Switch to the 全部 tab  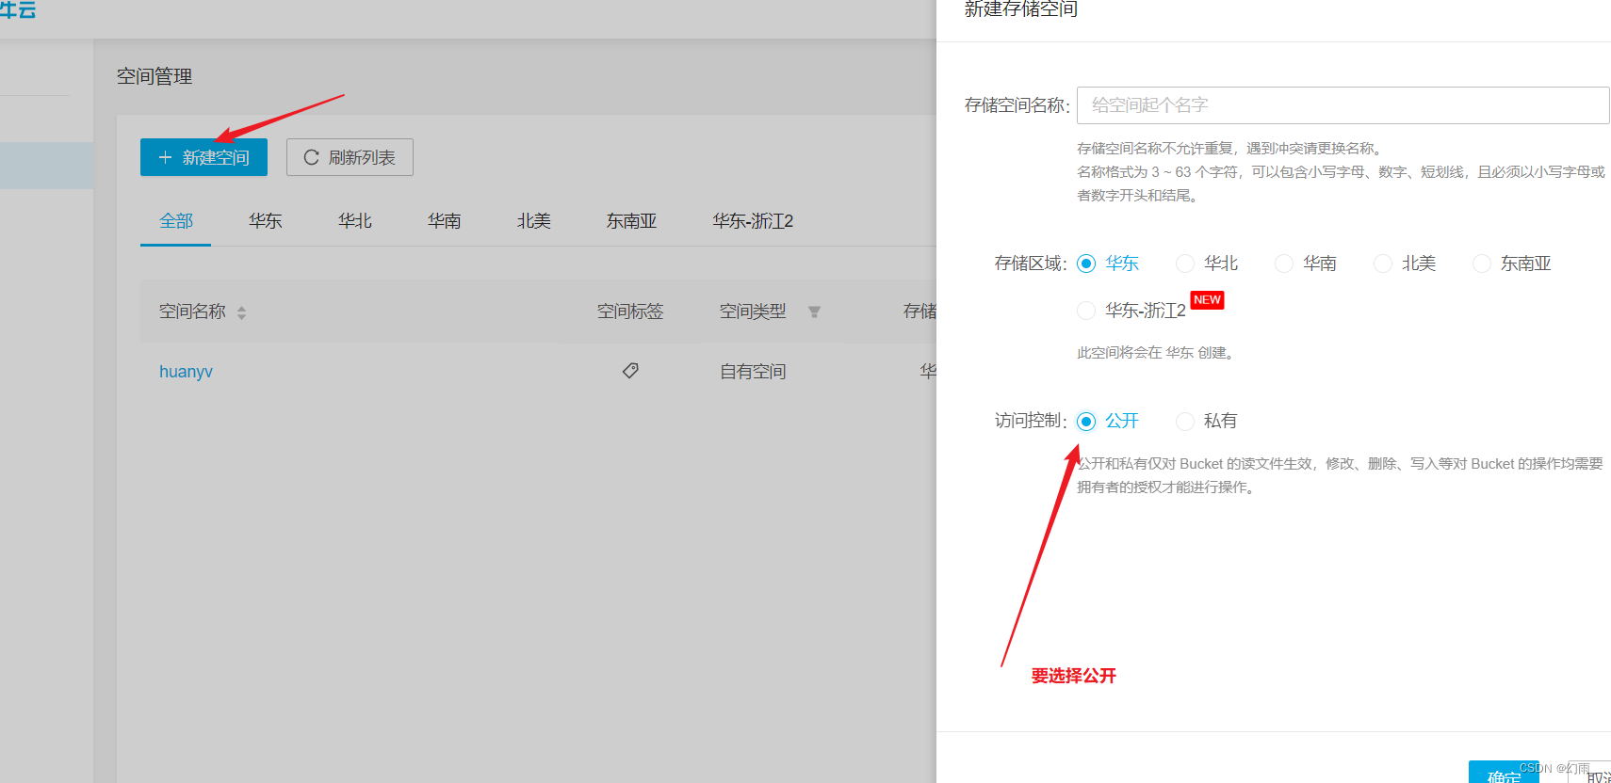[x=176, y=221]
